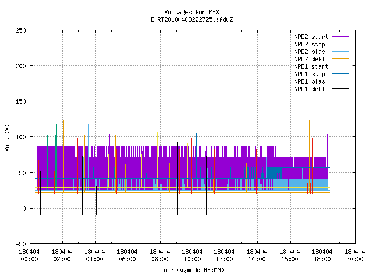Click the x-axis label "Time (yymmdd HH:MM)"
This screenshot has width=366, height=275.
[192, 270]
